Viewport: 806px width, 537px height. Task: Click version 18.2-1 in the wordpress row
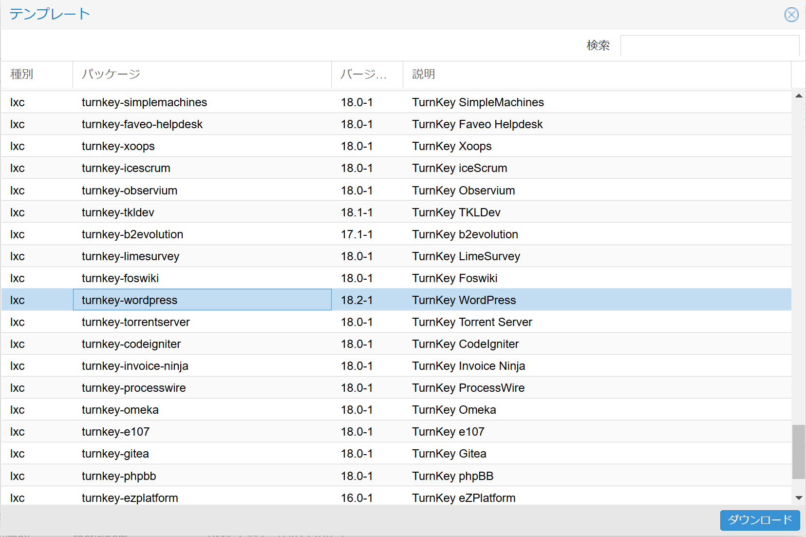(356, 300)
